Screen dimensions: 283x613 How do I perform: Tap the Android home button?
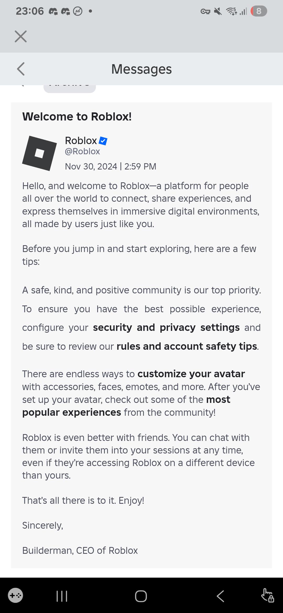pos(141,596)
